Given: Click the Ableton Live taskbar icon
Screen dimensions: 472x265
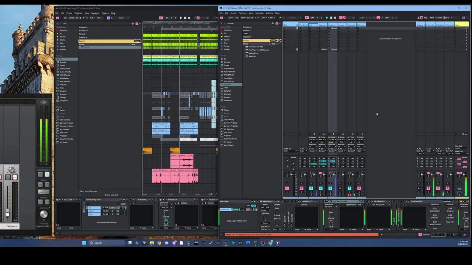Looking at the screenshot, I should tap(226, 243).
